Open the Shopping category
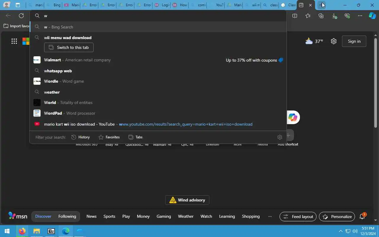This screenshot has height=237, width=379. click(x=251, y=216)
